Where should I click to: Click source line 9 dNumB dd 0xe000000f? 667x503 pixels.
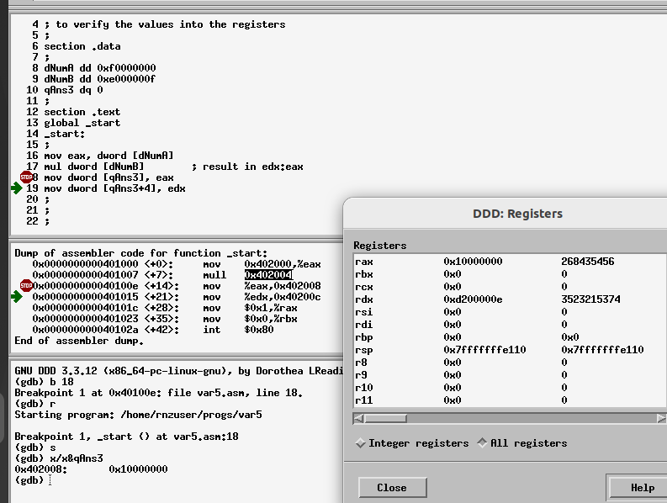tap(100, 79)
